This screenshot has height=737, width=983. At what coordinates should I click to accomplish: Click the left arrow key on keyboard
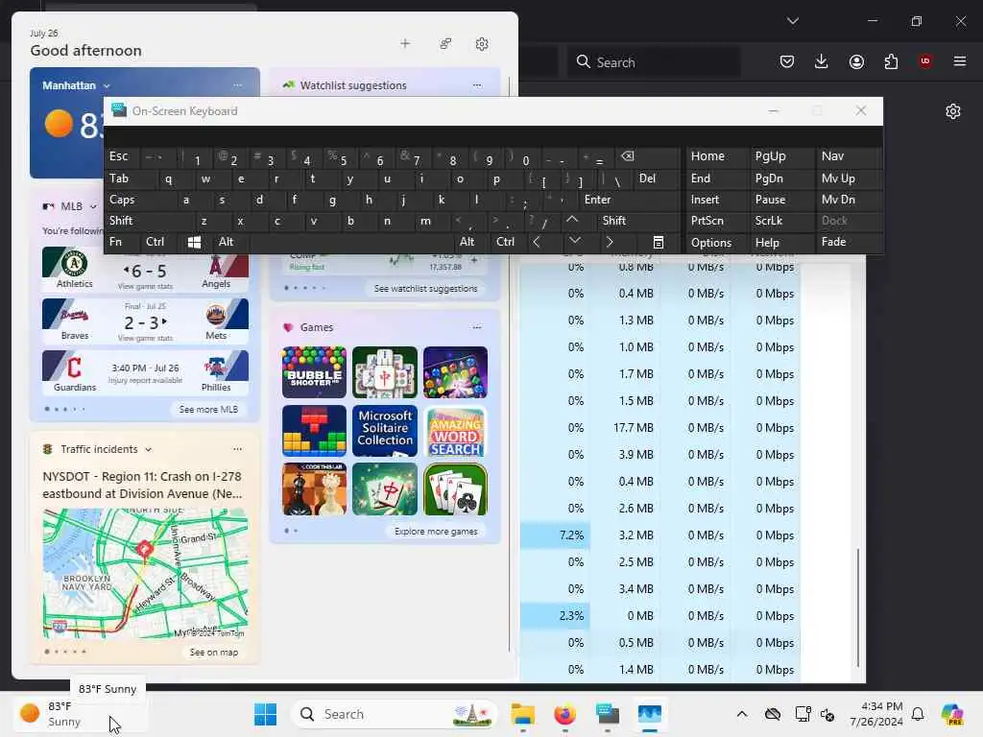(537, 242)
